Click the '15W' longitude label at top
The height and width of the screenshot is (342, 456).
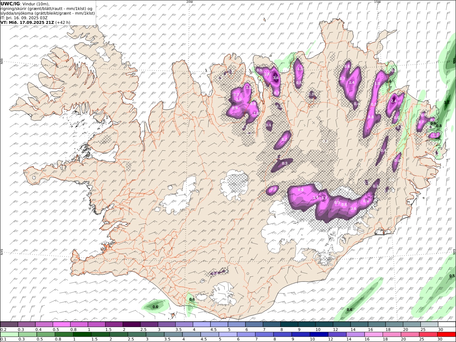[x=377, y=2]
